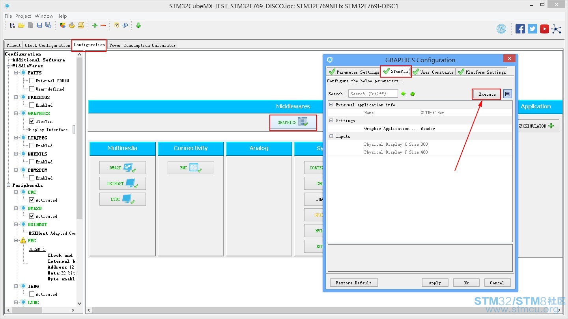
Task: Click the list view icon beside Execute
Action: [508, 94]
